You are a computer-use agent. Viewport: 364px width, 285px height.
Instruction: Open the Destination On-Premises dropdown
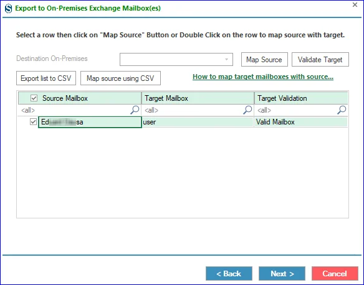176,60
